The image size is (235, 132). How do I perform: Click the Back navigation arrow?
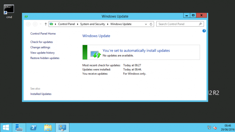coord(28,24)
